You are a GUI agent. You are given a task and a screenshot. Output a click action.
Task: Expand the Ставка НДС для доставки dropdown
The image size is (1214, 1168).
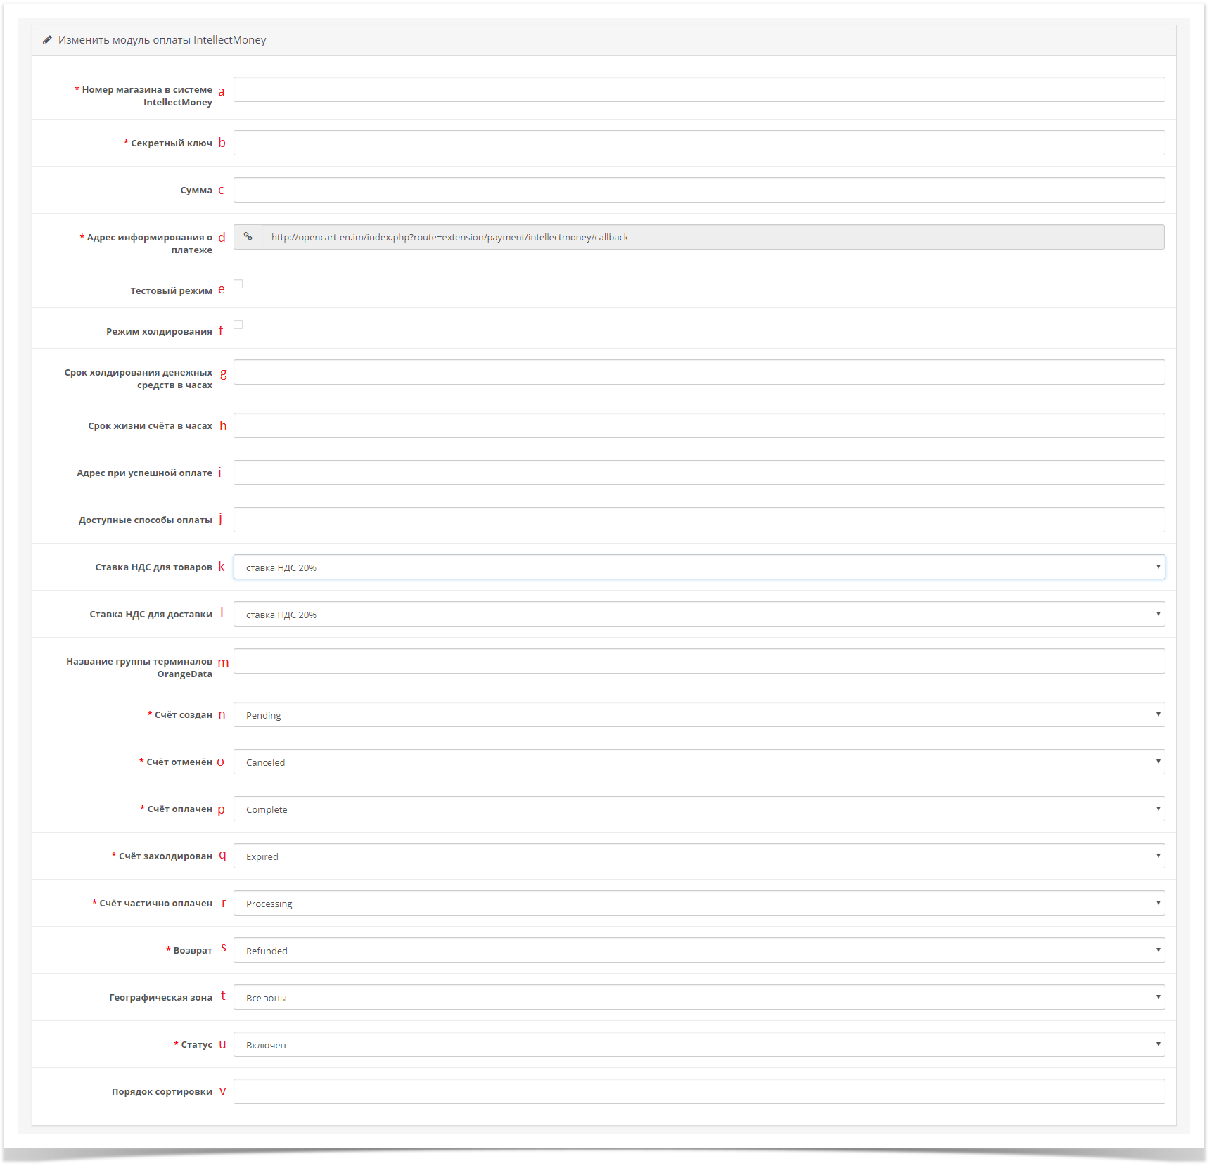tap(698, 615)
